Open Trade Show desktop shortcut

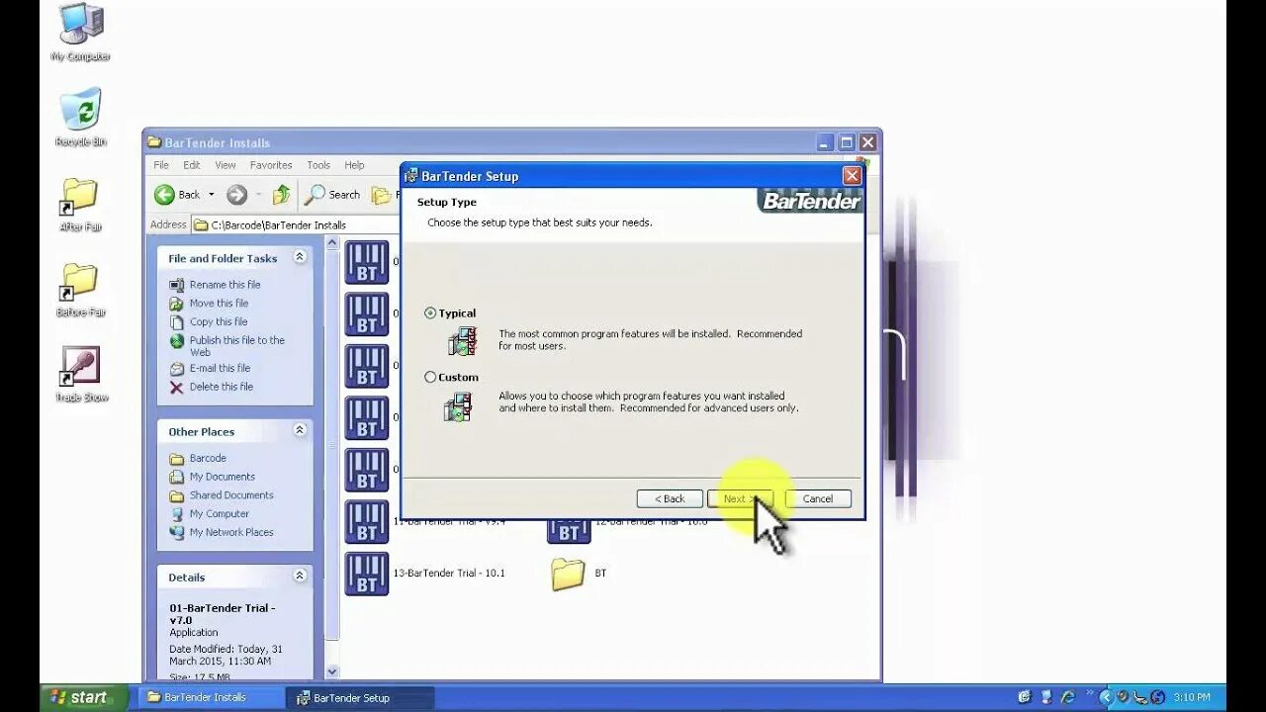tap(81, 375)
